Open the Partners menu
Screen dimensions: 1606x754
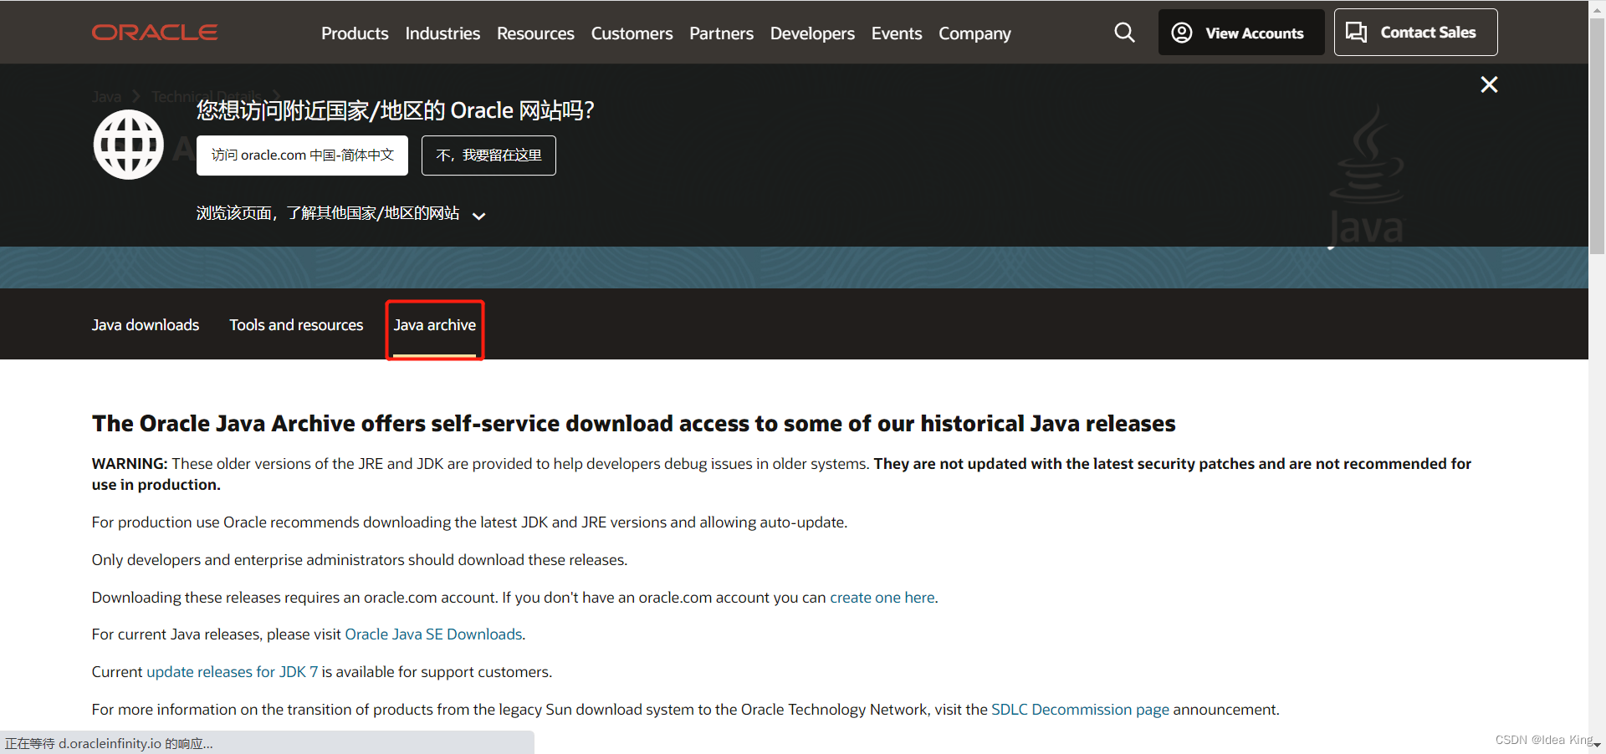click(721, 33)
